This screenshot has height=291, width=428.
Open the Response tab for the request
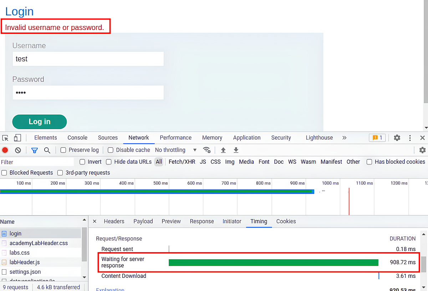[202, 221]
